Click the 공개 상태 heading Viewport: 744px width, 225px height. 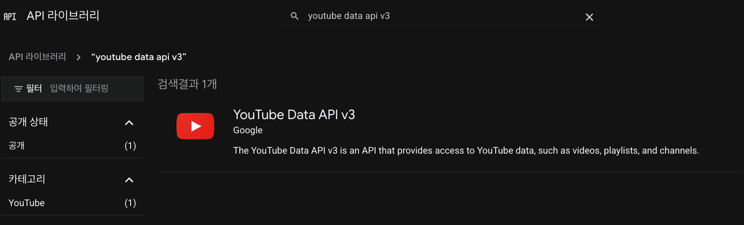[28, 122]
